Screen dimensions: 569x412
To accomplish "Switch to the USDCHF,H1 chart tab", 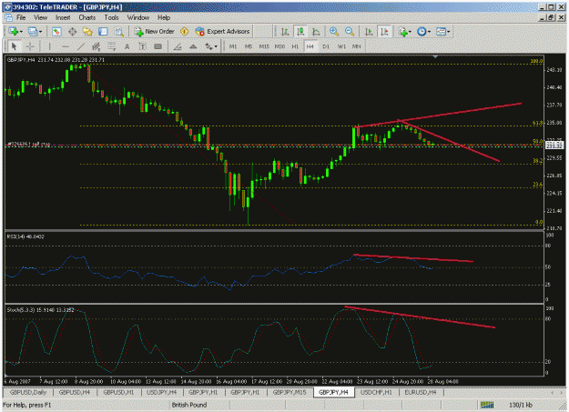I will (376, 392).
